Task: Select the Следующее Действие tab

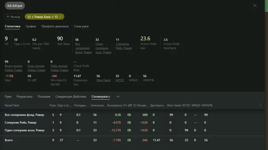Action: coord(71,97)
